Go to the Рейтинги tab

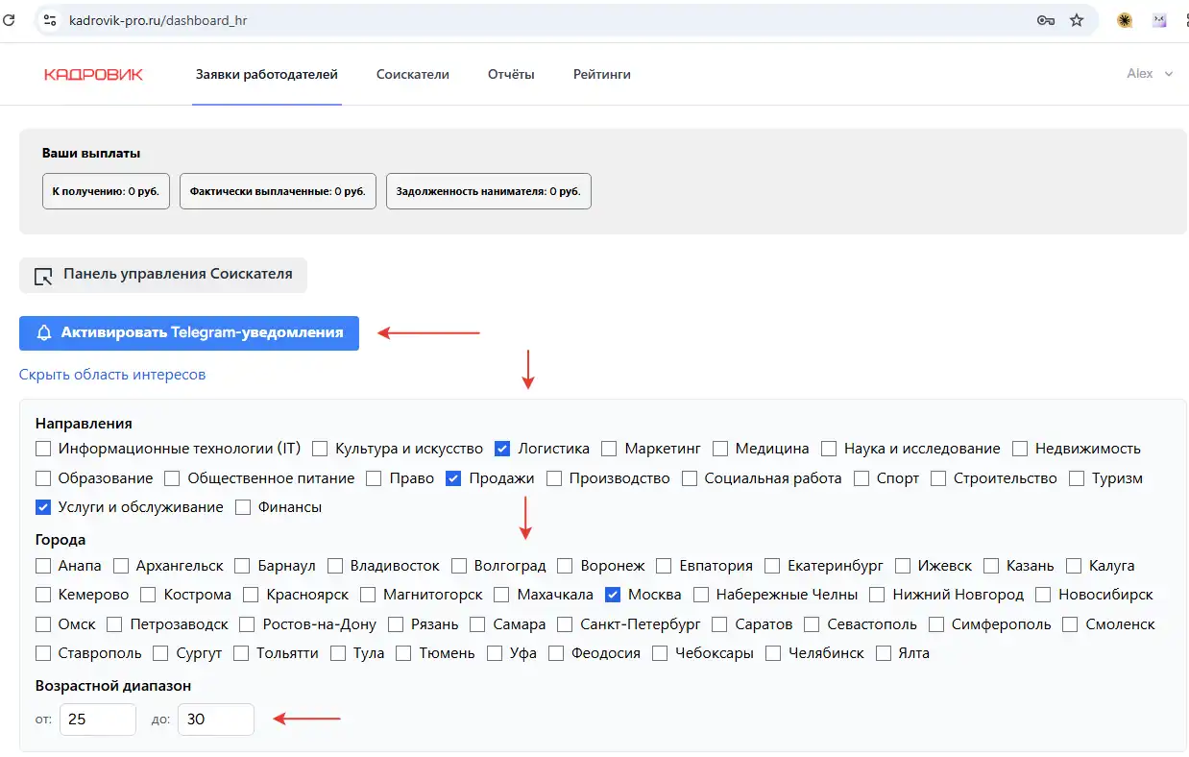[x=601, y=74]
